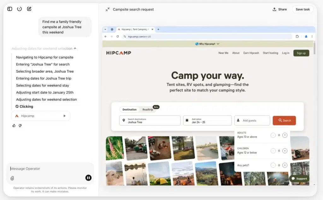Viewport: 323px width, 200px height.
Task: Click the thumbs up feedback icon
Action: 14,125
